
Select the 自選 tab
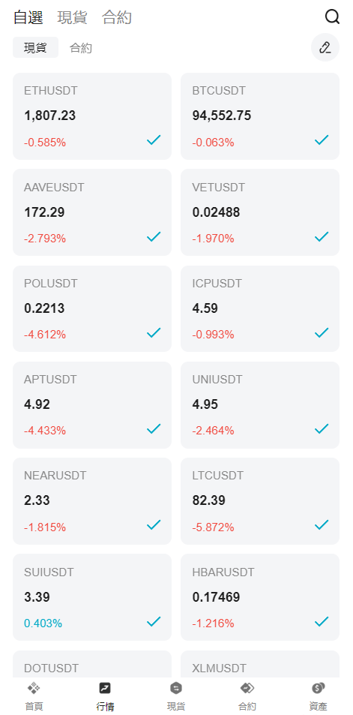click(x=28, y=18)
